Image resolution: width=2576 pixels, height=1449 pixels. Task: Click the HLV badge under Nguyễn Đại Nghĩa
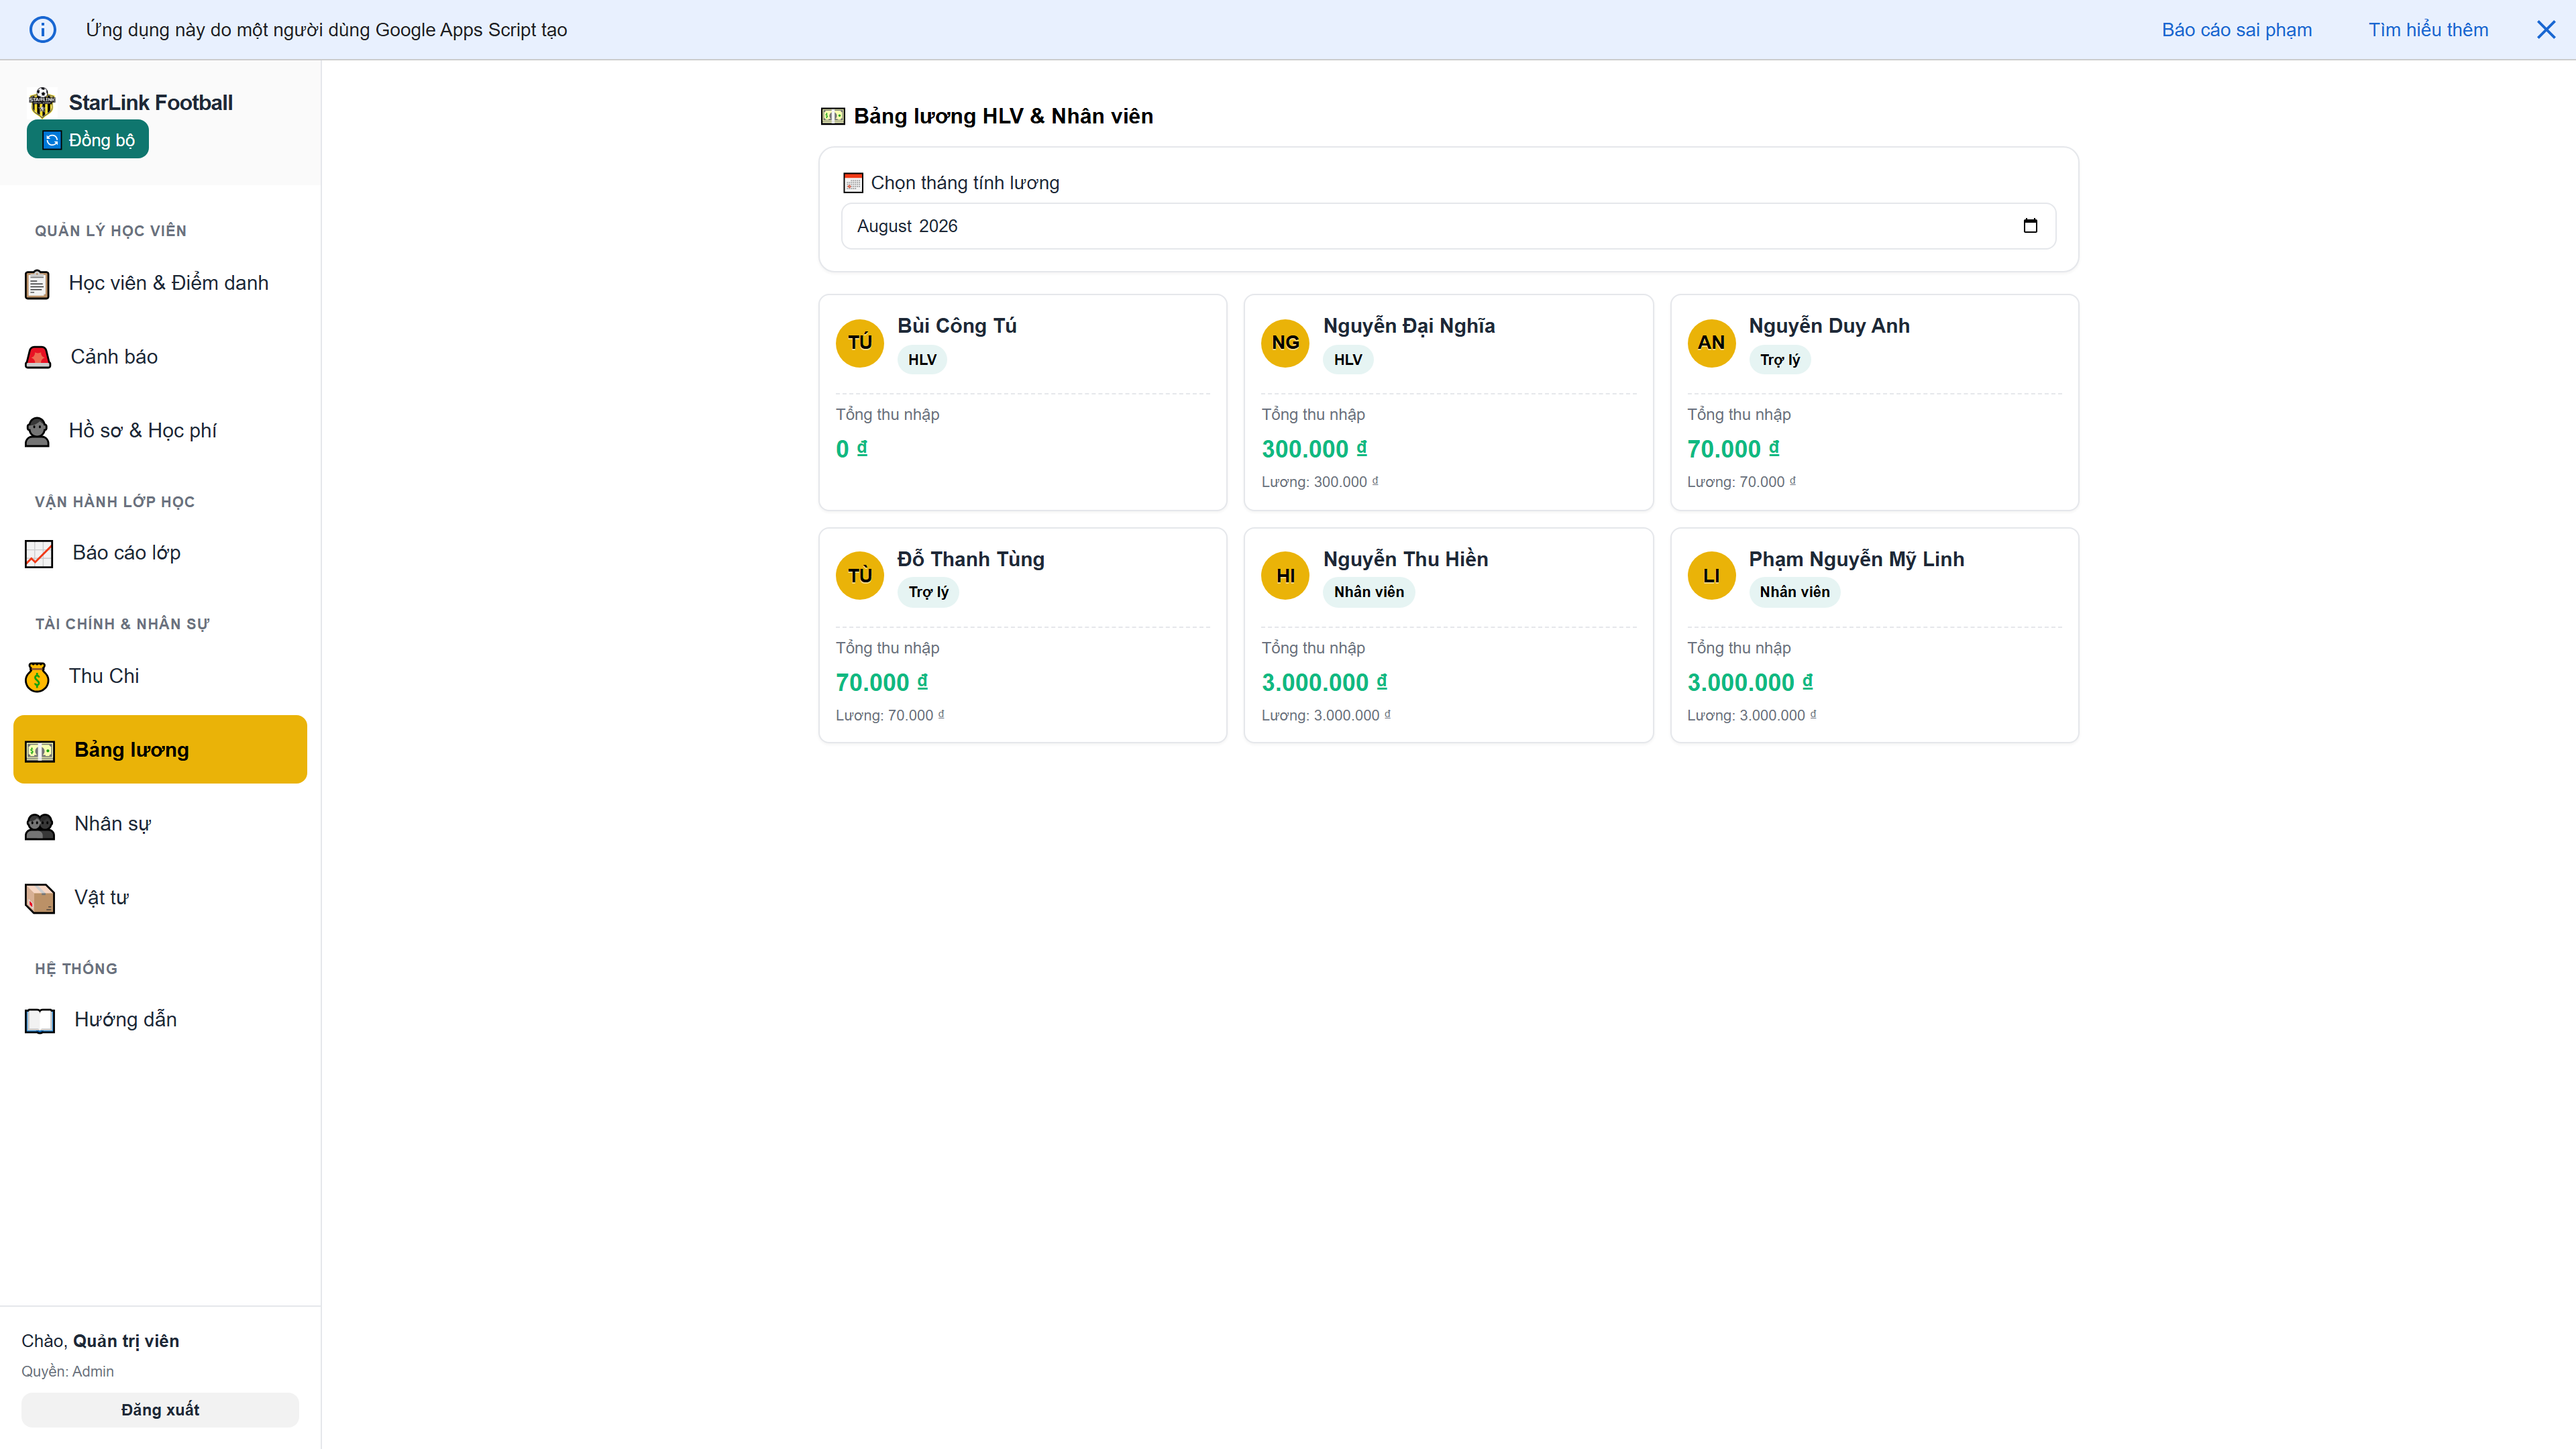1348,359
